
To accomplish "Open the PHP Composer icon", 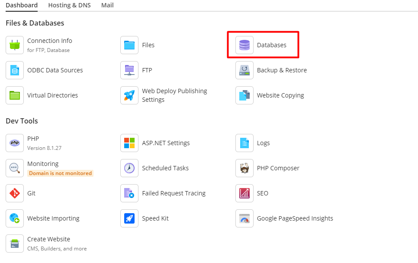I will (x=244, y=168).
